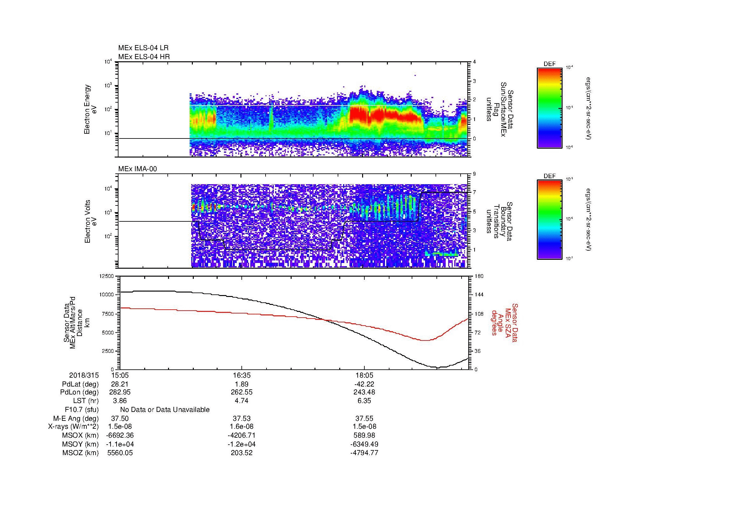This screenshot has height=525, width=743.
Task: Click the MSOY value -1.1e+04
Action: click(120, 444)
